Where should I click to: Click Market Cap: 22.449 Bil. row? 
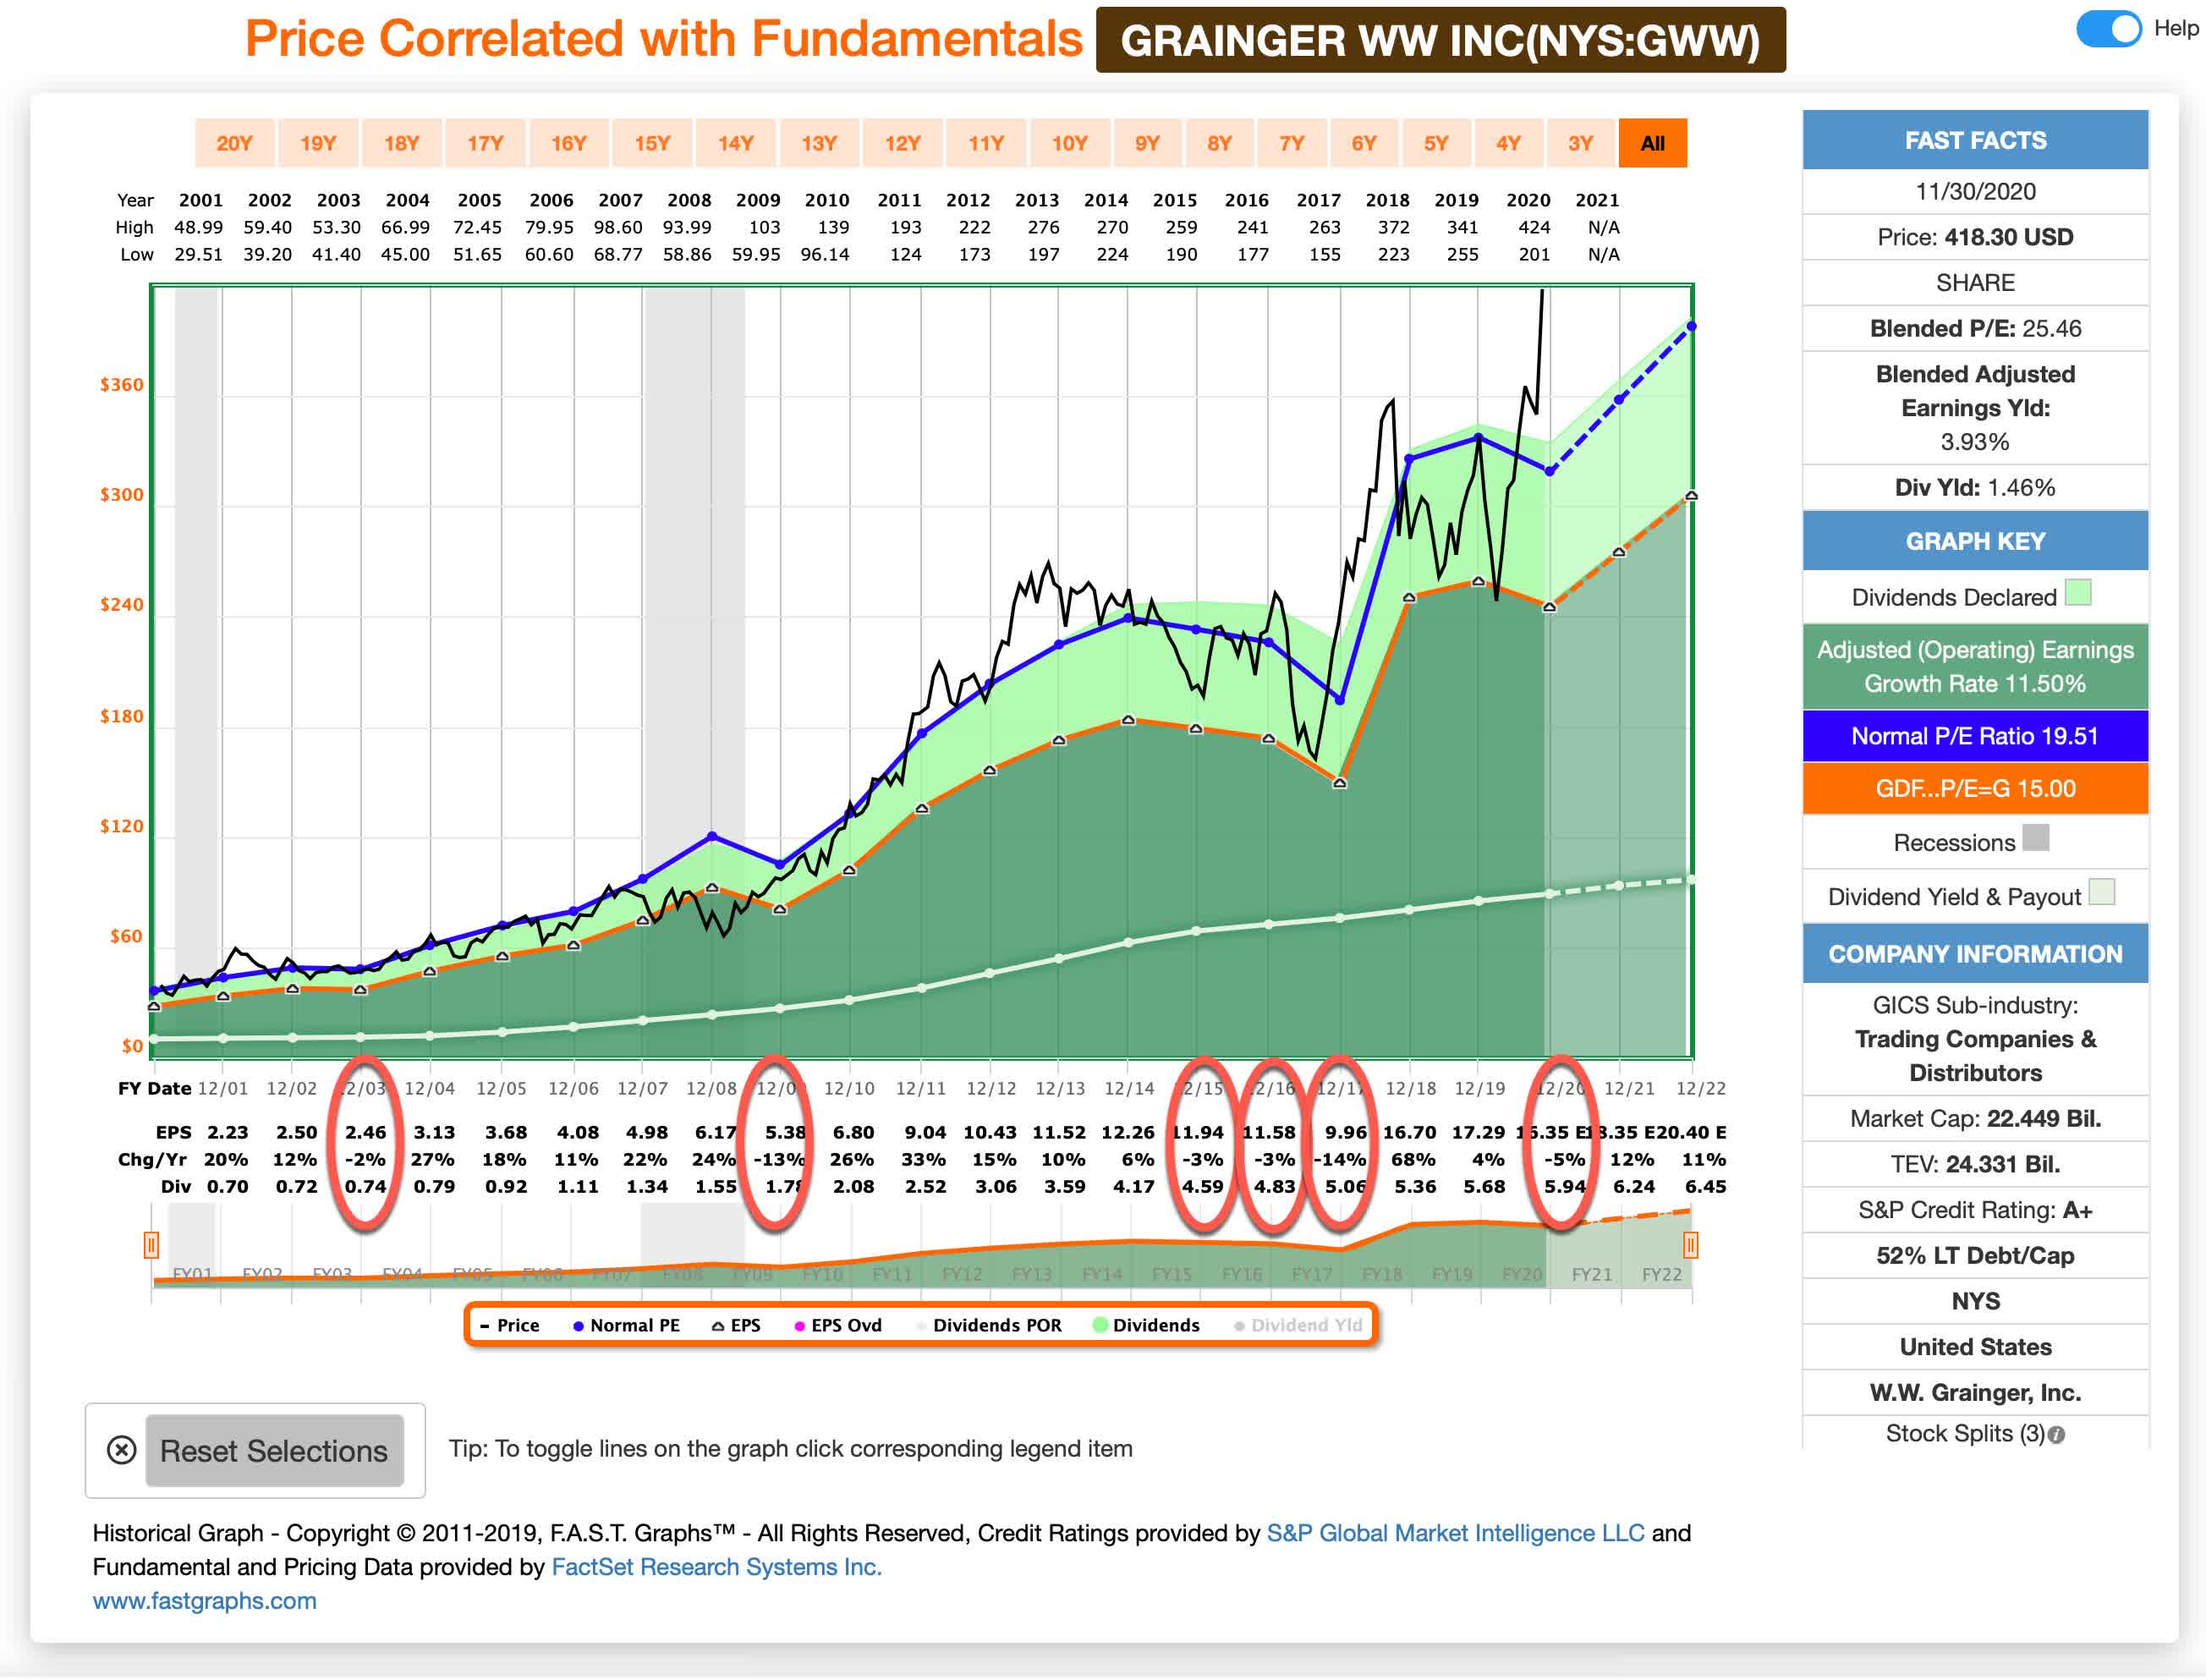tap(1975, 1118)
